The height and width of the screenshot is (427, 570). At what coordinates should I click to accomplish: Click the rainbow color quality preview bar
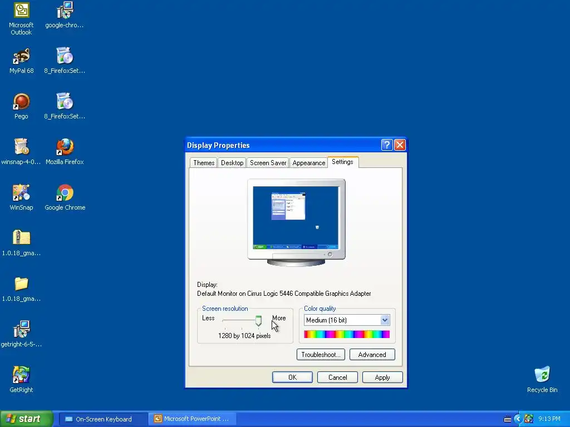[347, 334]
